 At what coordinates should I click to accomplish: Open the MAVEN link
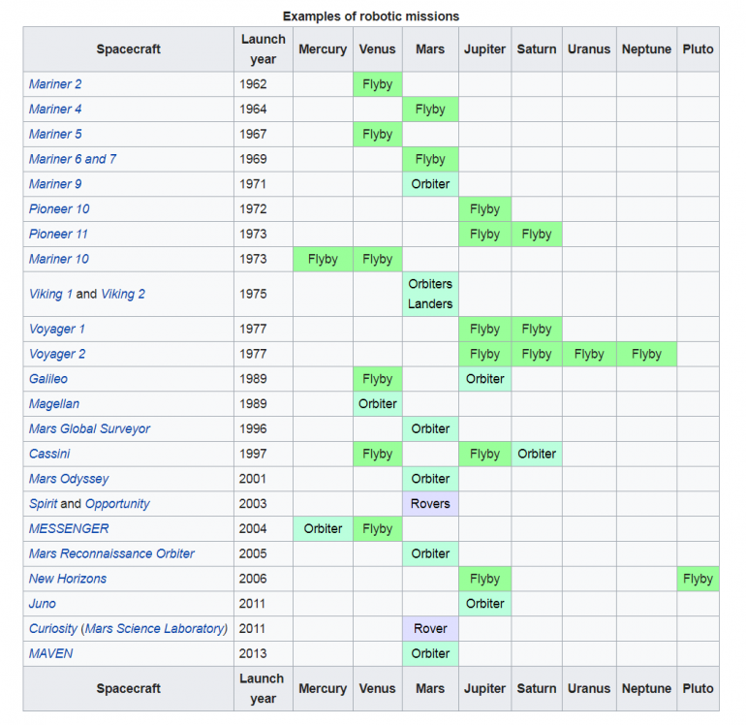[x=50, y=653]
